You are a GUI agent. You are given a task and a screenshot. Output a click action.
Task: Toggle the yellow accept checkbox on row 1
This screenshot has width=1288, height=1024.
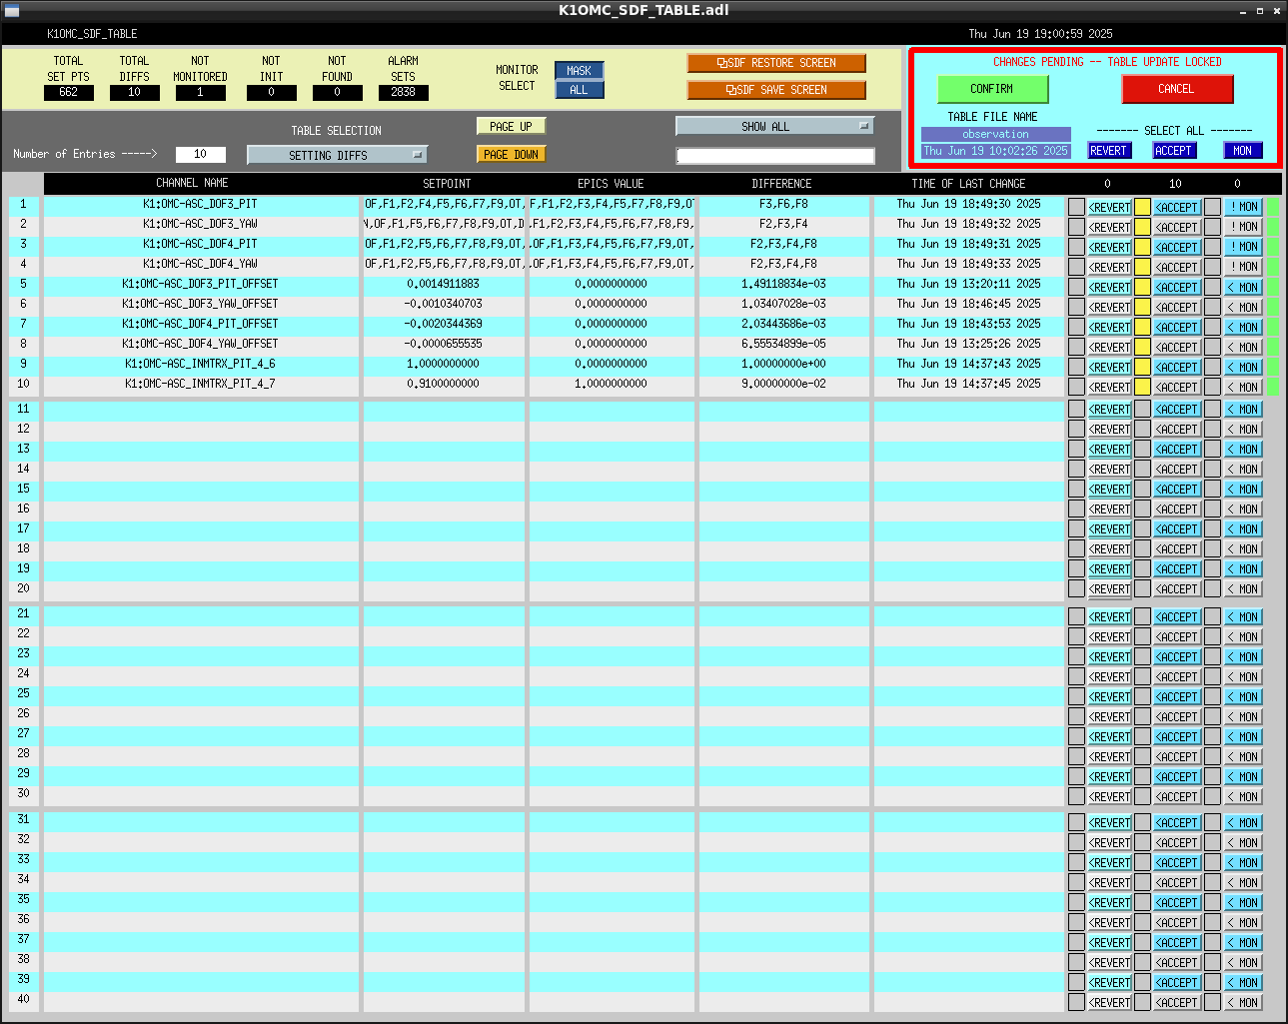[1142, 207]
